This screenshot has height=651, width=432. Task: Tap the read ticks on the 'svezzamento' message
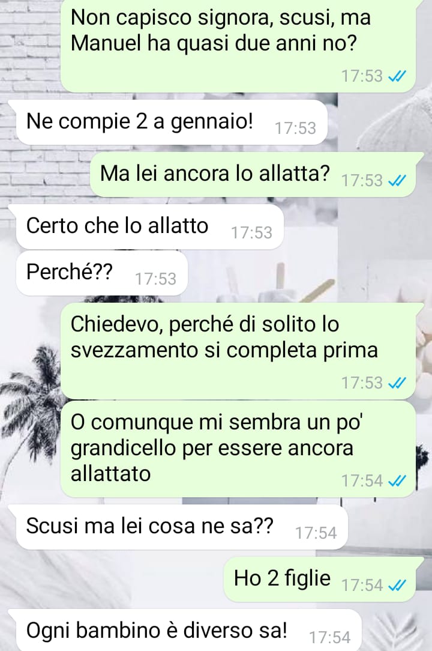(397, 383)
